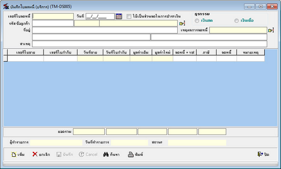Image resolution: width=281 pixels, height=169 pixels.
Task: Click the ที่อยู่ first address field
Action: [105, 30]
